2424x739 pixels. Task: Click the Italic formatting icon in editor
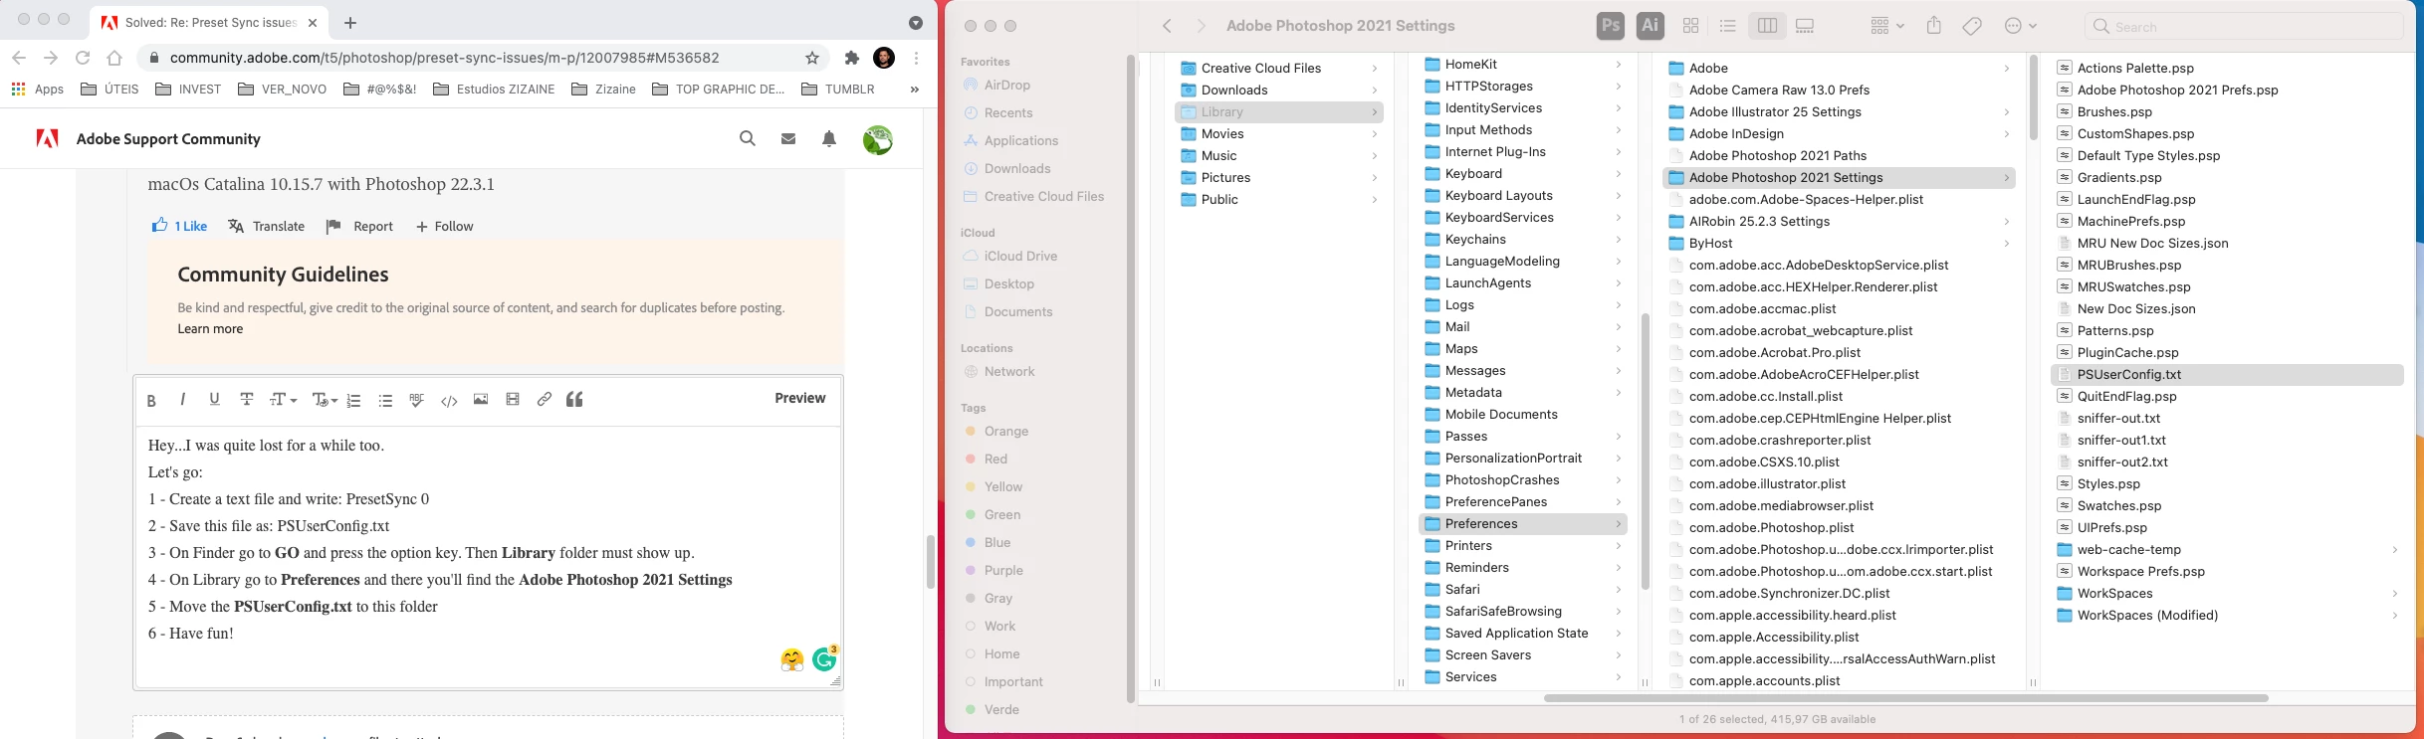pos(182,399)
